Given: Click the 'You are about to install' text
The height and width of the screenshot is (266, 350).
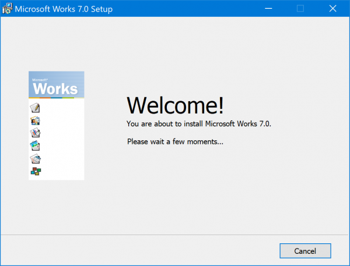Looking at the screenshot, I should (199, 123).
